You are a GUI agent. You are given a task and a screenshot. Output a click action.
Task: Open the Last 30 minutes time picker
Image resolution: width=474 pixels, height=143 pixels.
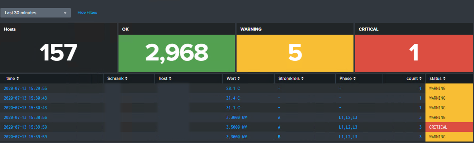click(35, 13)
